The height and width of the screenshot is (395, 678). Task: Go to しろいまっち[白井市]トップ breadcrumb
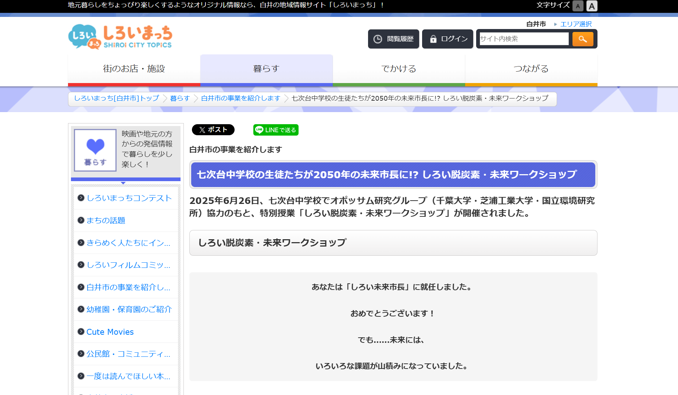pos(117,98)
